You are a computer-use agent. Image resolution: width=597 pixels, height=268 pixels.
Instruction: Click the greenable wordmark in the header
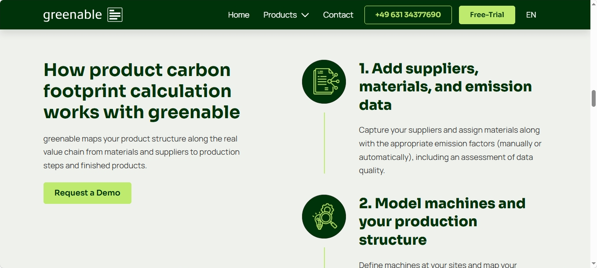(73, 15)
